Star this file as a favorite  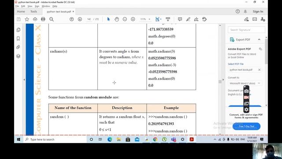pos(27,19)
